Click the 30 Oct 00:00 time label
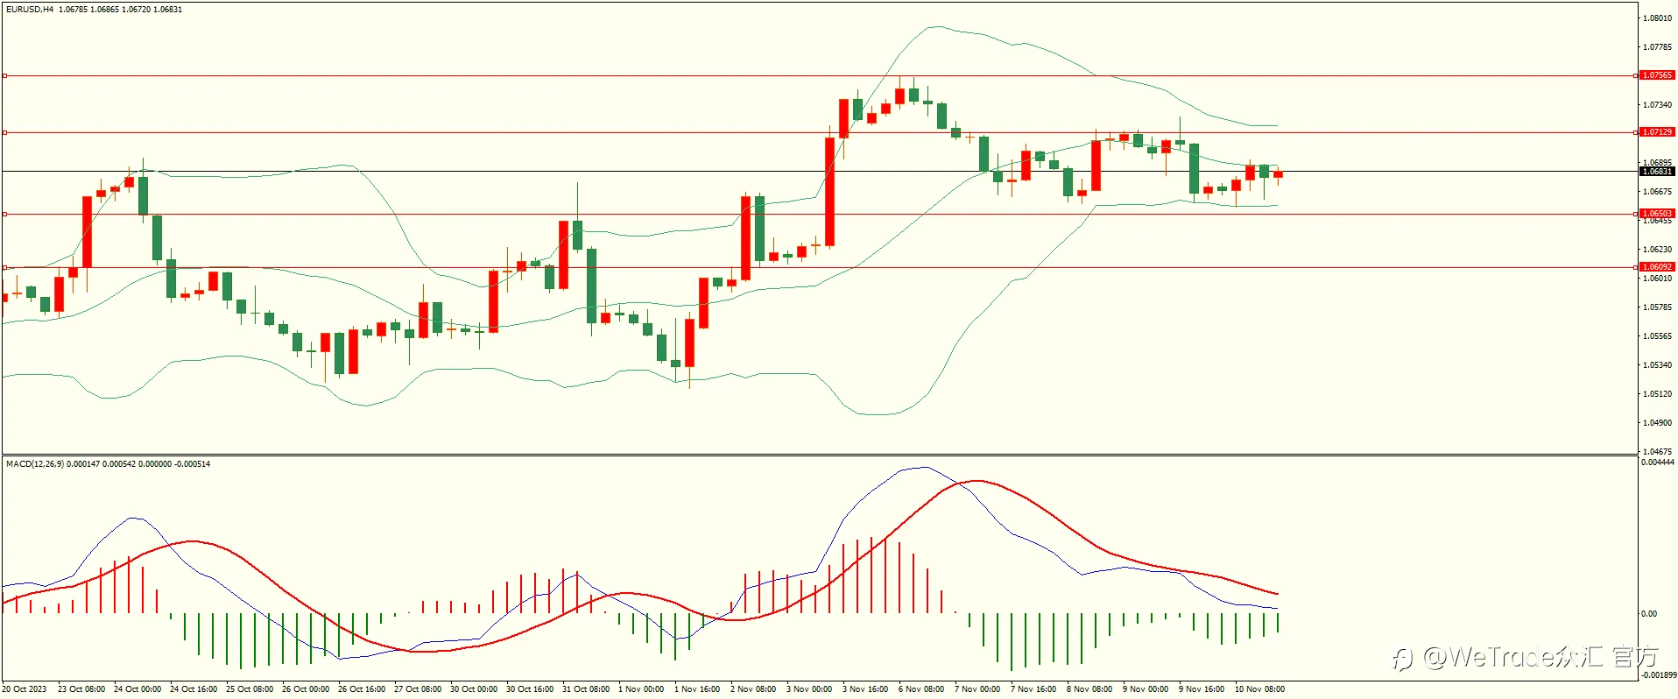The image size is (1678, 699). [x=474, y=689]
